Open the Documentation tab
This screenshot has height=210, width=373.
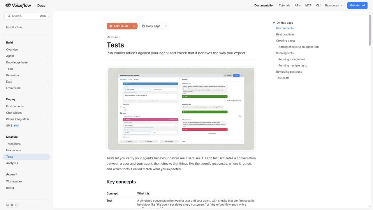click(264, 5)
